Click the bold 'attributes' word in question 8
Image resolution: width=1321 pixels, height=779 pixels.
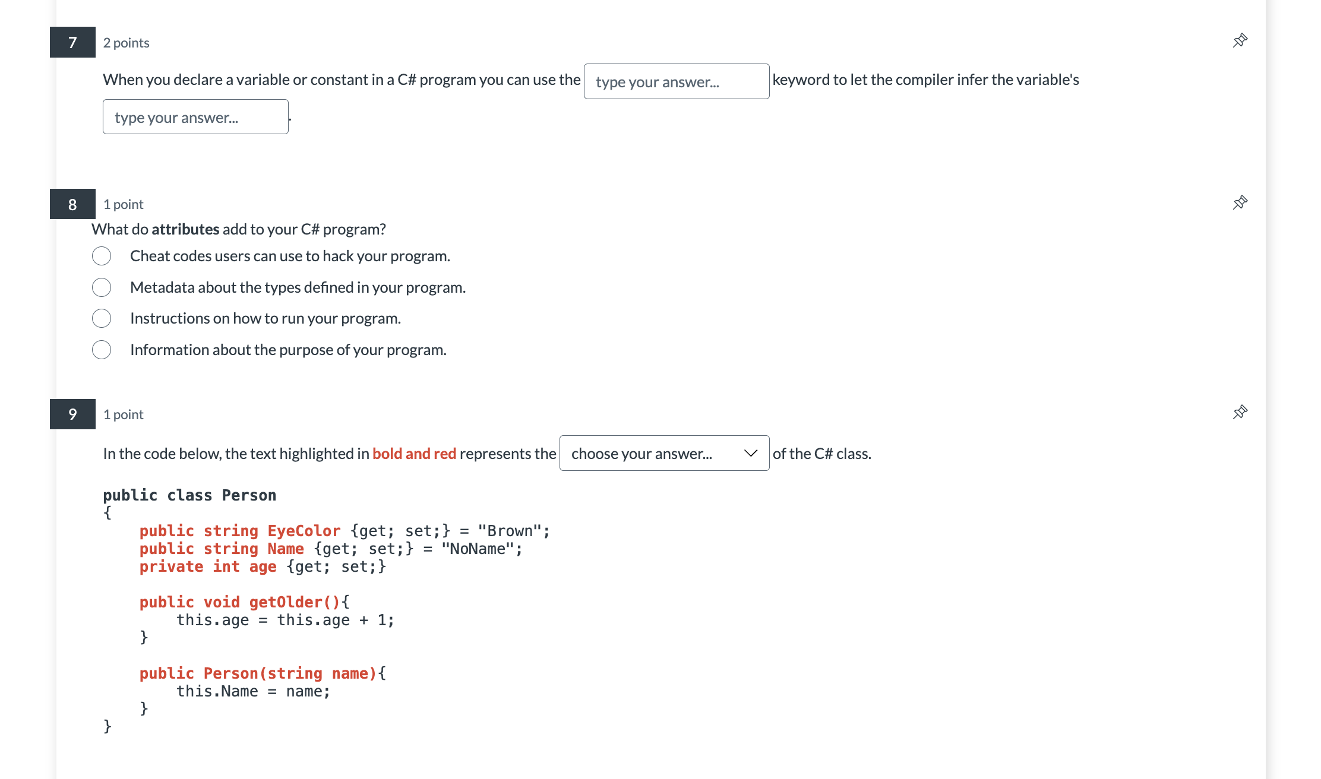(185, 229)
